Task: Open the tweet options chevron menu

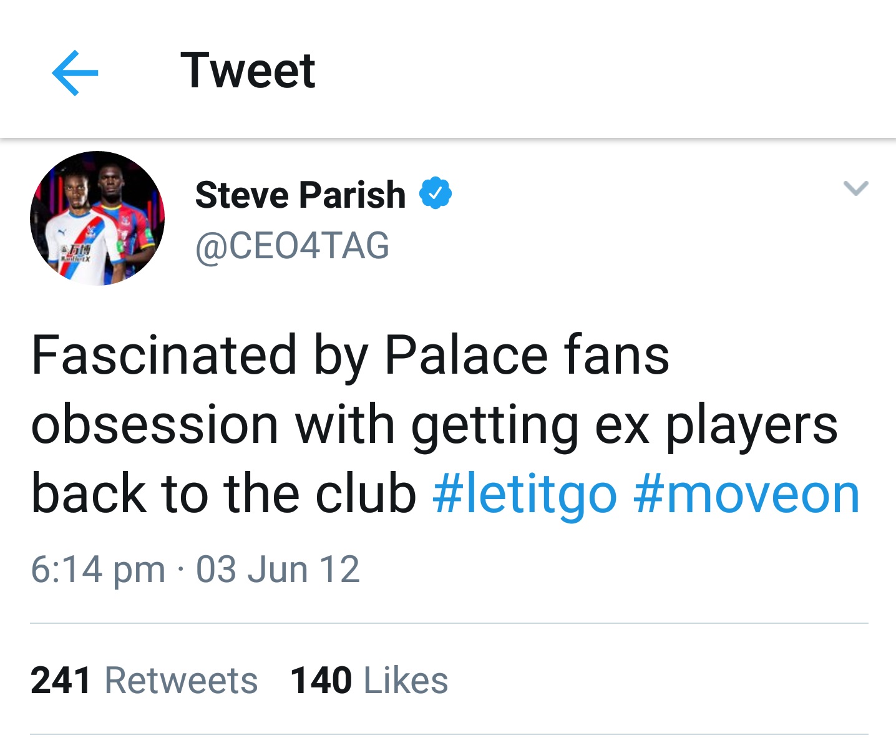Action: pos(855,188)
